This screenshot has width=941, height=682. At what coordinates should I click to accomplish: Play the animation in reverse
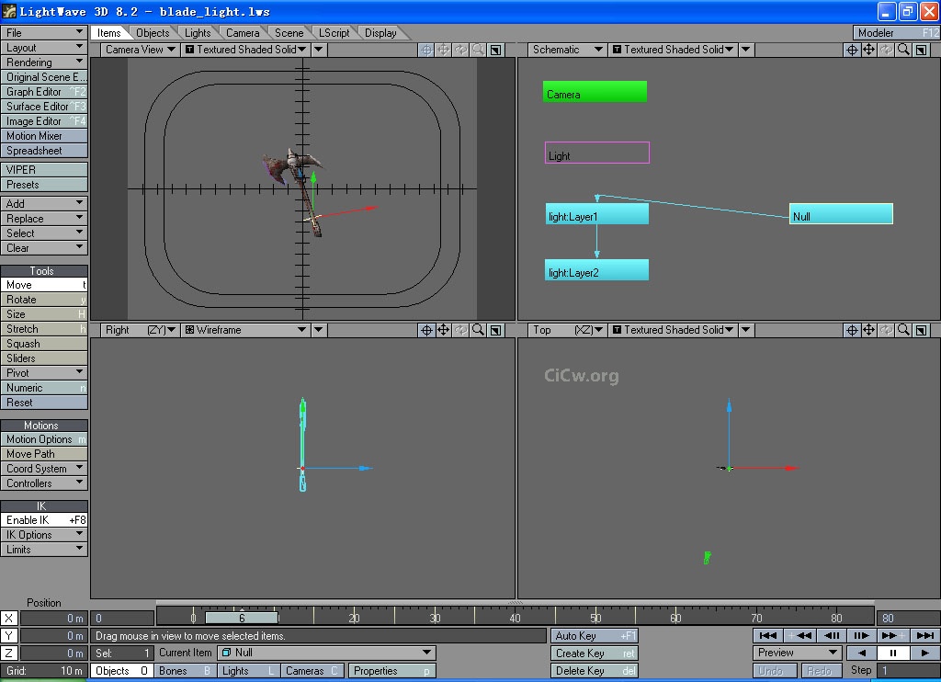(862, 653)
